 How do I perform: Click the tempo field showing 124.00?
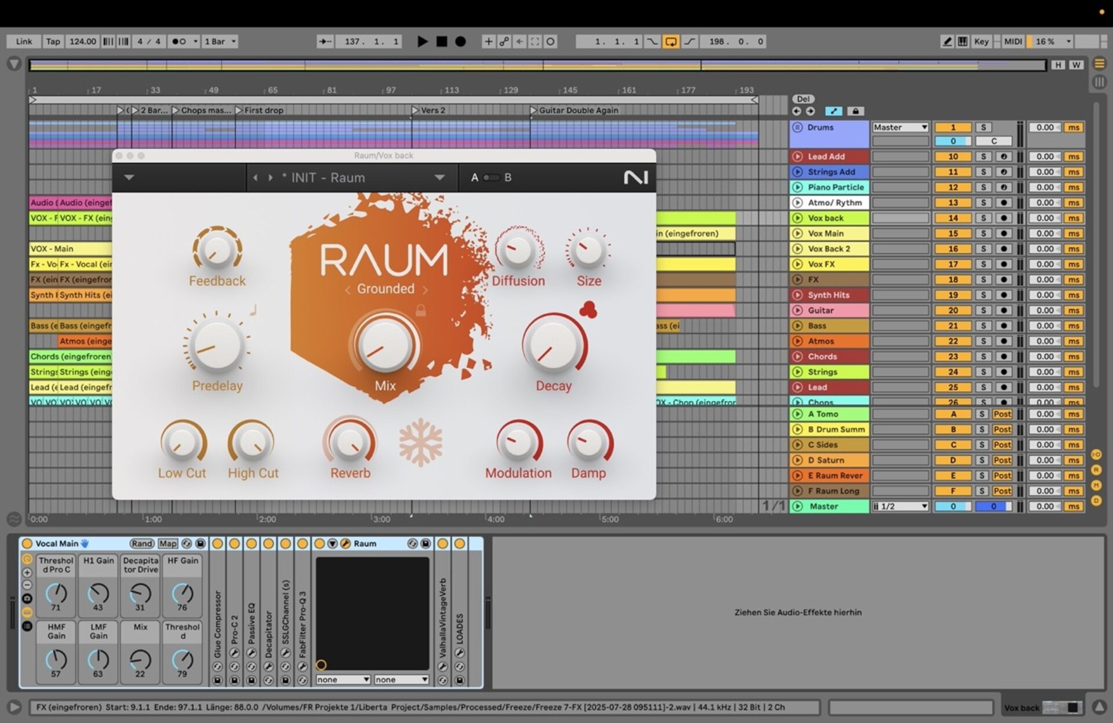click(82, 41)
